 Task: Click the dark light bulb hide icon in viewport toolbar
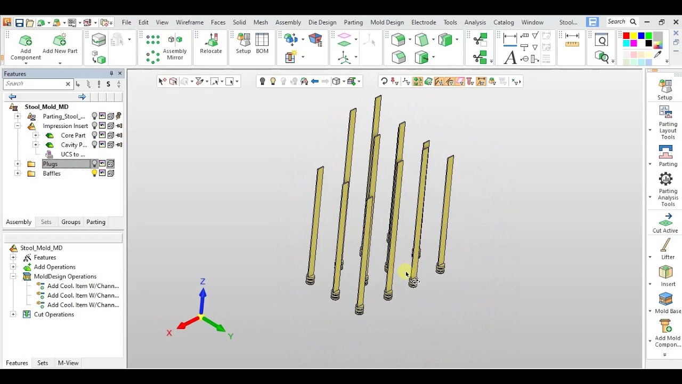pos(262,82)
